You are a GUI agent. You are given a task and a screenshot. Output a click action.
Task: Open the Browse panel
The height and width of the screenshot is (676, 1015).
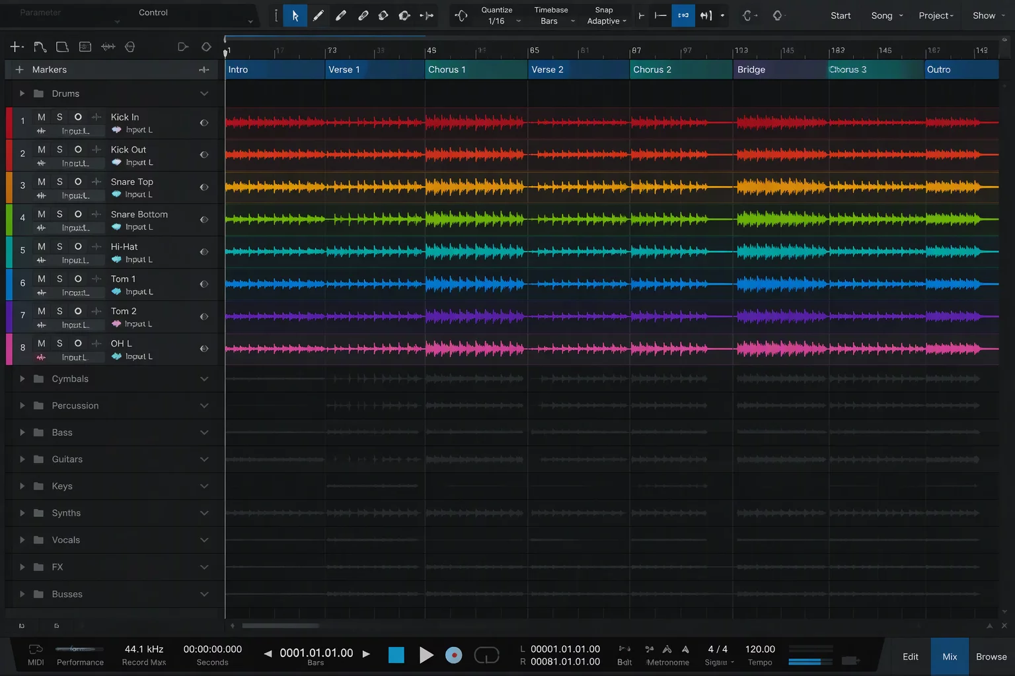pyautogui.click(x=991, y=656)
